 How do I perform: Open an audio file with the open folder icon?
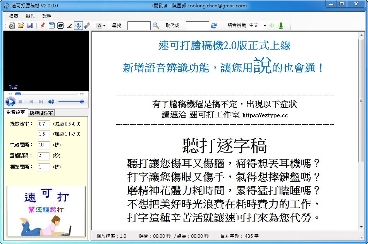(x=21, y=25)
